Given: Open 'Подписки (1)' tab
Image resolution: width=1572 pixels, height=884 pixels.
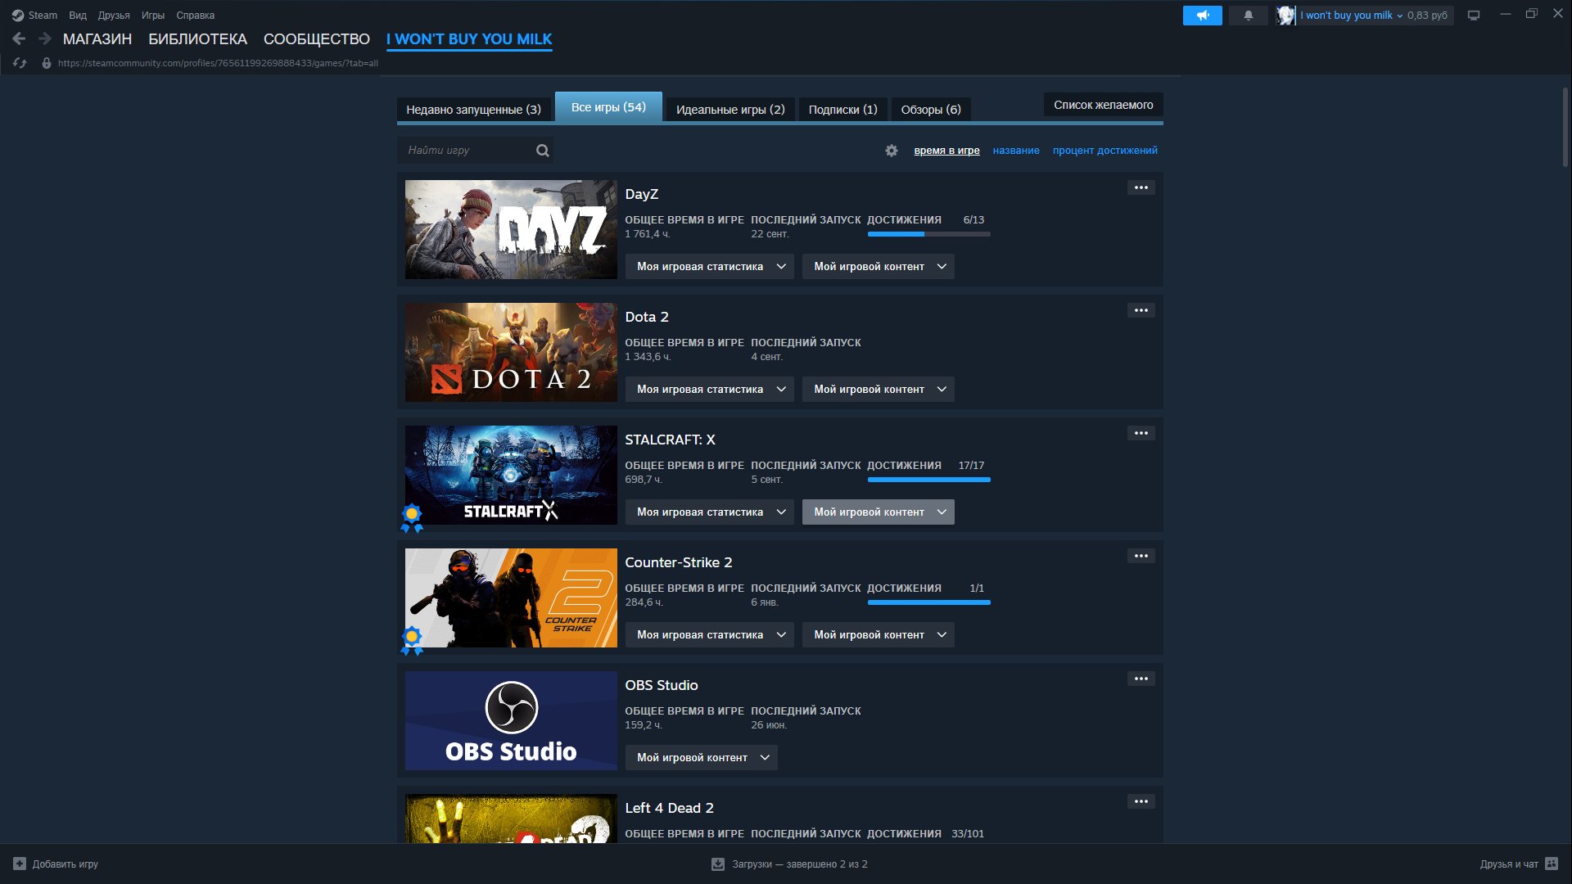Looking at the screenshot, I should click(842, 110).
